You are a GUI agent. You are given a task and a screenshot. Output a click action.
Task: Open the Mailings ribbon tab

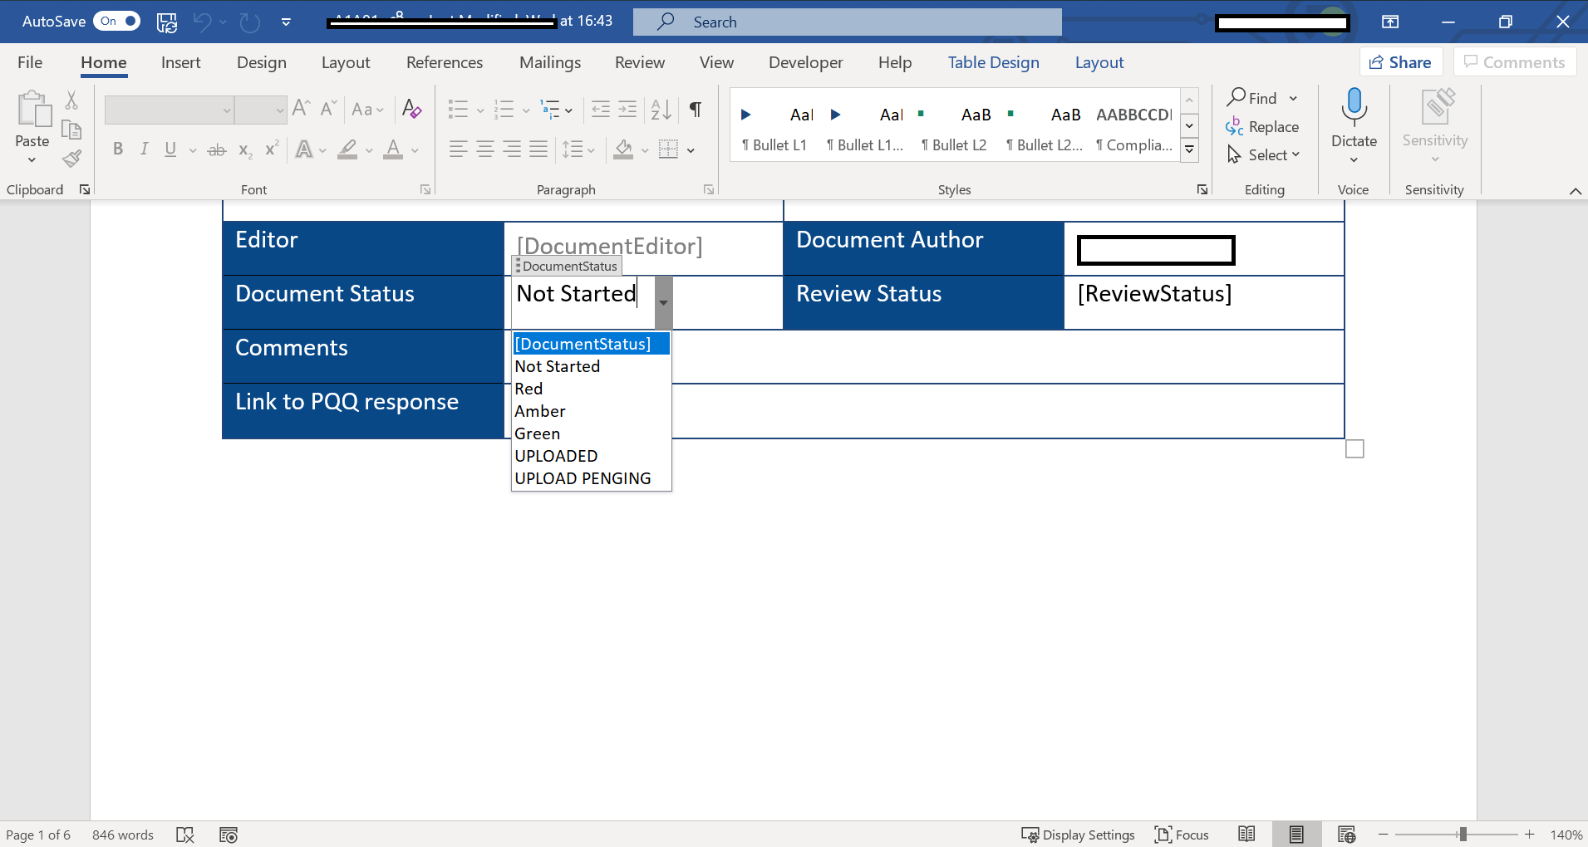point(549,62)
